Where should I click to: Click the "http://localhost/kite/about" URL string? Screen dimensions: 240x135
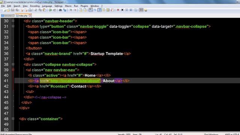pyautogui.click(x=75, y=81)
